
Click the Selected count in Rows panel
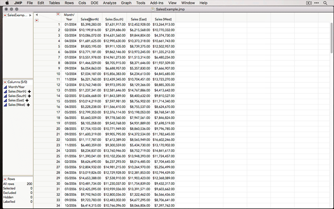point(31,188)
